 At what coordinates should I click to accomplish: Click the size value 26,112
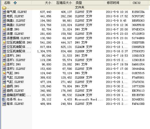click(x=46, y=99)
